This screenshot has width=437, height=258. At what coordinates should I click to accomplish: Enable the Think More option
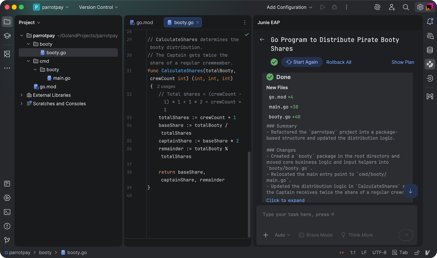(357, 235)
